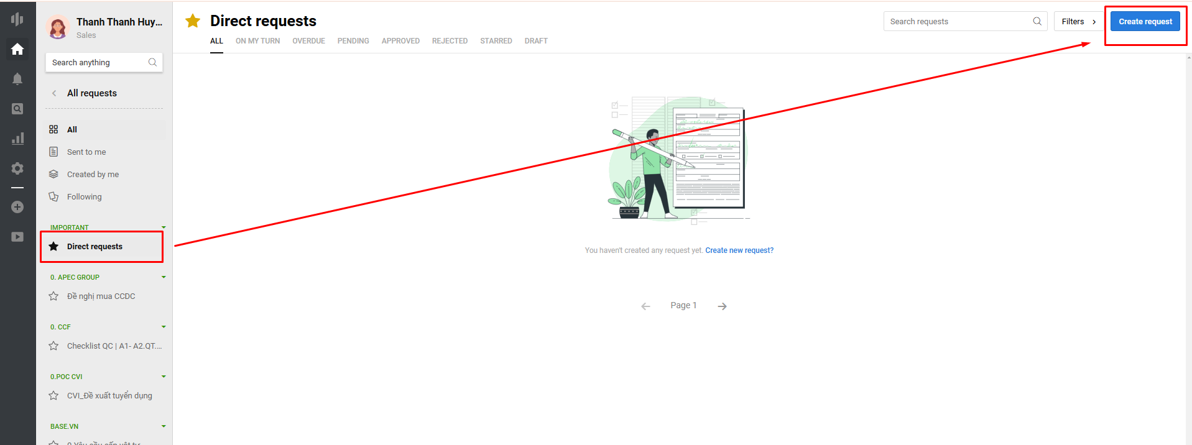Viewport: 1192px width, 445px height.
Task: Open notifications bell icon
Action: click(17, 79)
